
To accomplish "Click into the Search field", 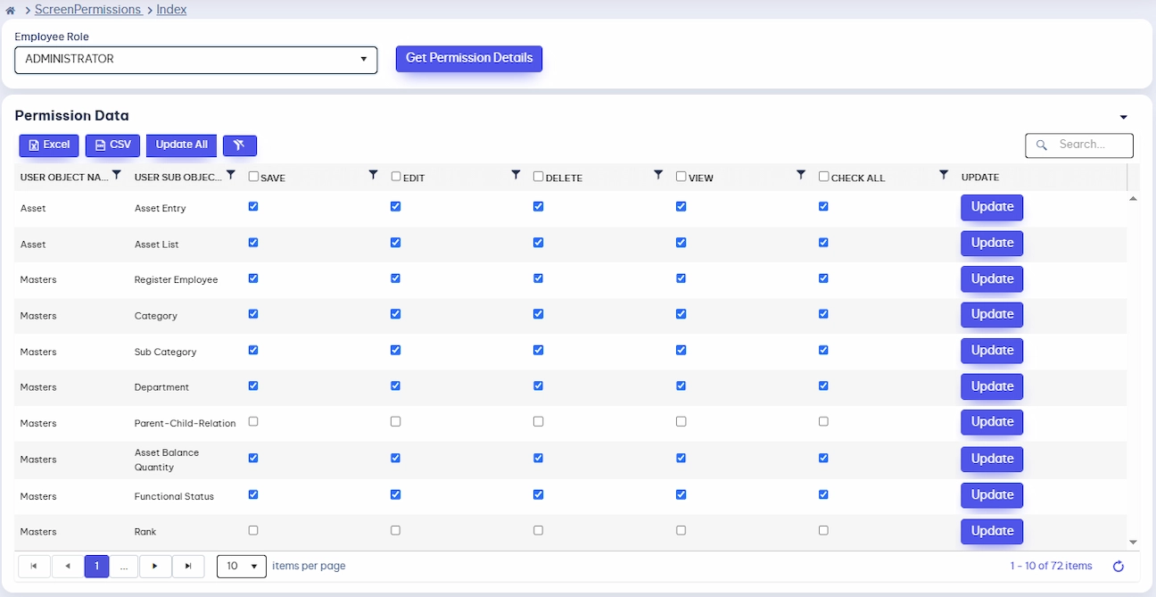I will point(1079,145).
